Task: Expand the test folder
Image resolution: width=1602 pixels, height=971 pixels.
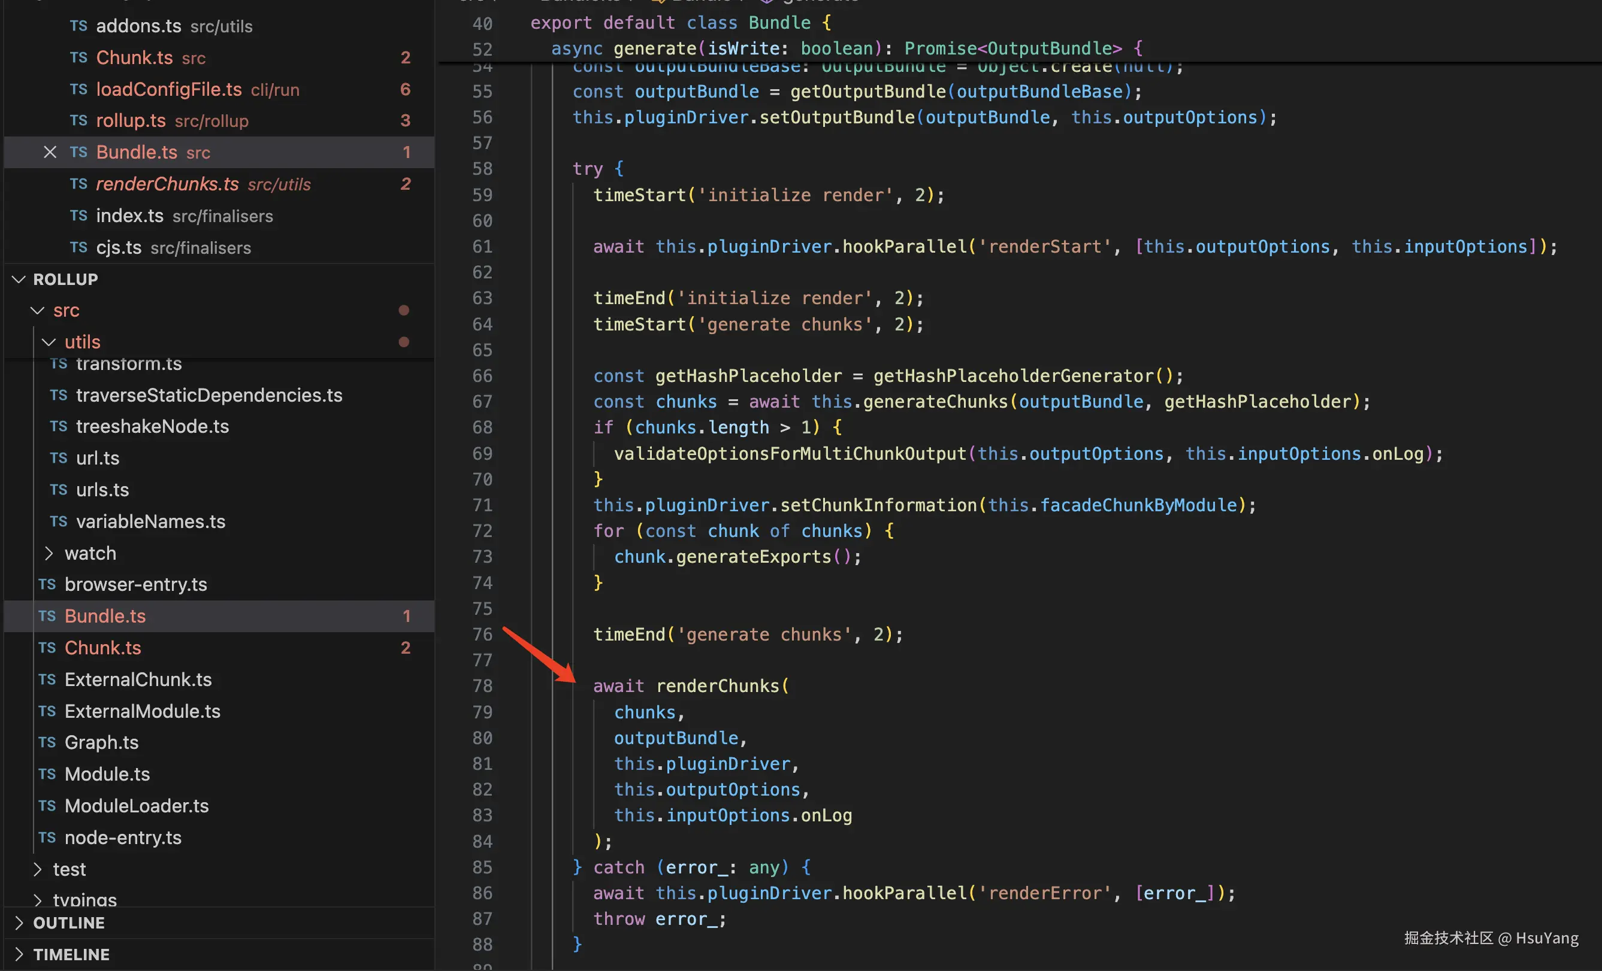Action: pos(37,869)
